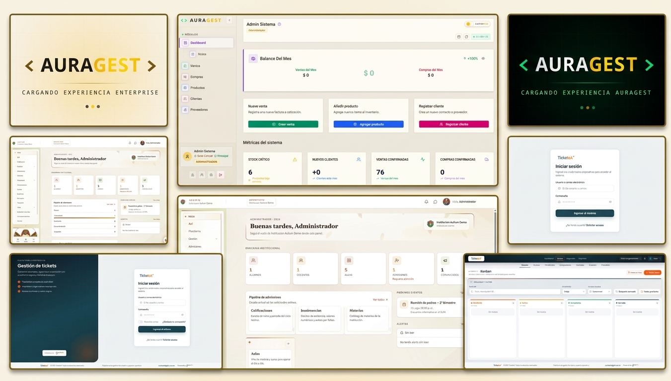671x381 pixels.
Task: Toggle the password eye in Gestión de tickets login
Action: tap(182, 315)
